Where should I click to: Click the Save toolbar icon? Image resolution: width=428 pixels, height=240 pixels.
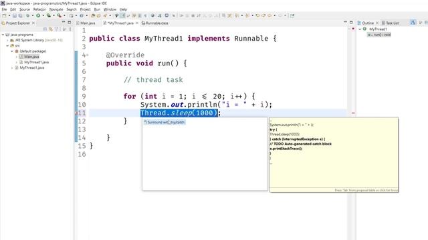(15, 15)
